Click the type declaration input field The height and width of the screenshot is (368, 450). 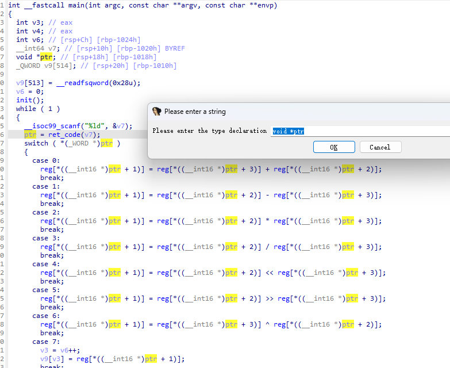point(360,131)
